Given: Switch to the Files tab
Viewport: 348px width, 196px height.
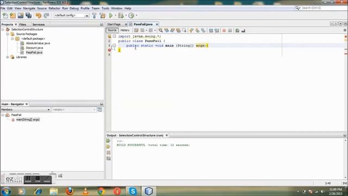Looking at the screenshot, I should pos(22,24).
